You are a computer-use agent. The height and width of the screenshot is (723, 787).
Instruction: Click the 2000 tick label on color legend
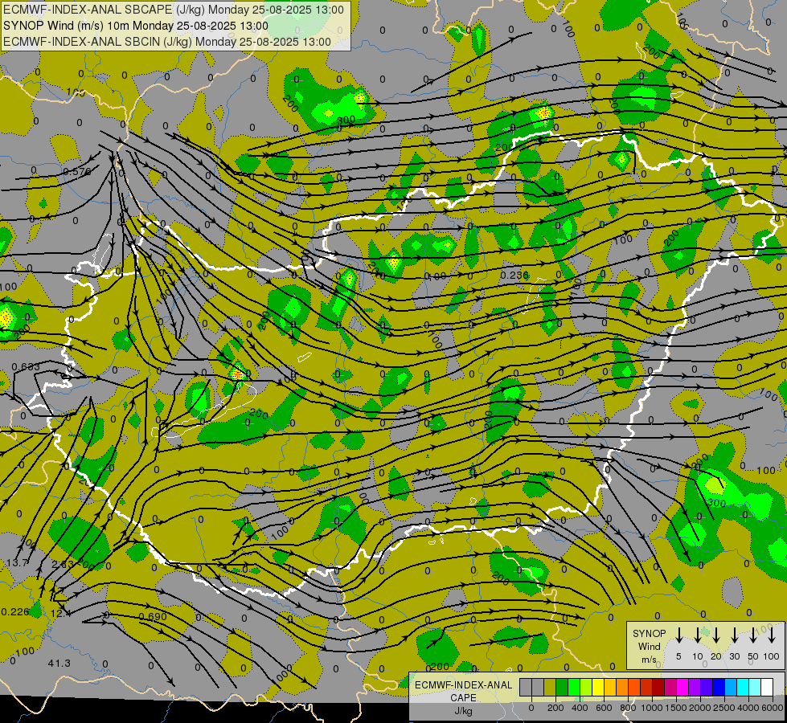tap(700, 708)
